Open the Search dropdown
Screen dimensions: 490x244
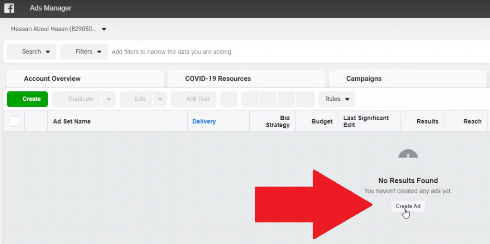tap(32, 52)
